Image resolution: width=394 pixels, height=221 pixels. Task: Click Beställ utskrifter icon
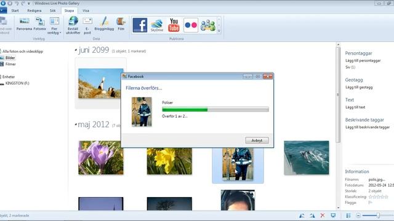[73, 25]
